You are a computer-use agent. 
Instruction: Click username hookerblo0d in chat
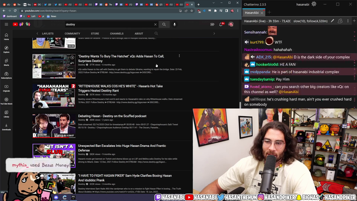pos(267,65)
